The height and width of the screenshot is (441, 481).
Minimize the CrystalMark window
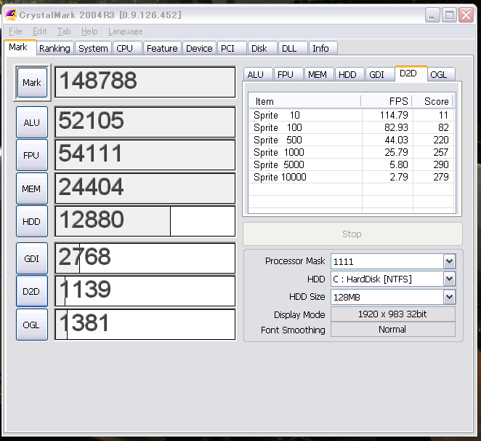(432, 15)
